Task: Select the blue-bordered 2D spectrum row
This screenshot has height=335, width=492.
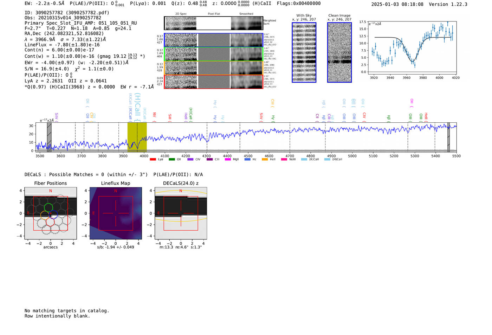Action: [x=214, y=40]
